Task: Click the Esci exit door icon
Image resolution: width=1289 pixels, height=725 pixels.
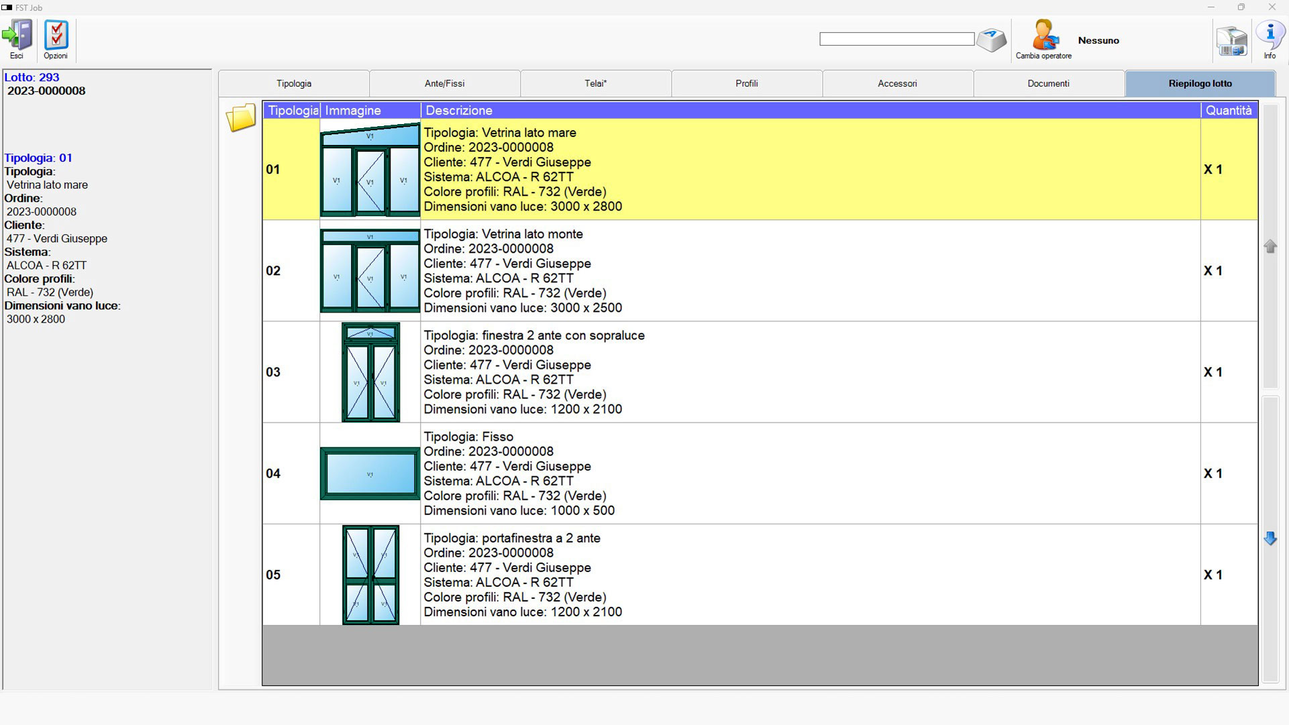Action: (x=17, y=36)
